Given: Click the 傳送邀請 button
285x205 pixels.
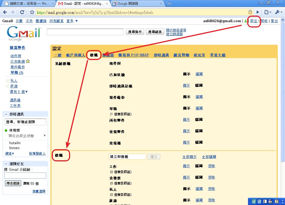Looking at the screenshot, I should (13, 183).
